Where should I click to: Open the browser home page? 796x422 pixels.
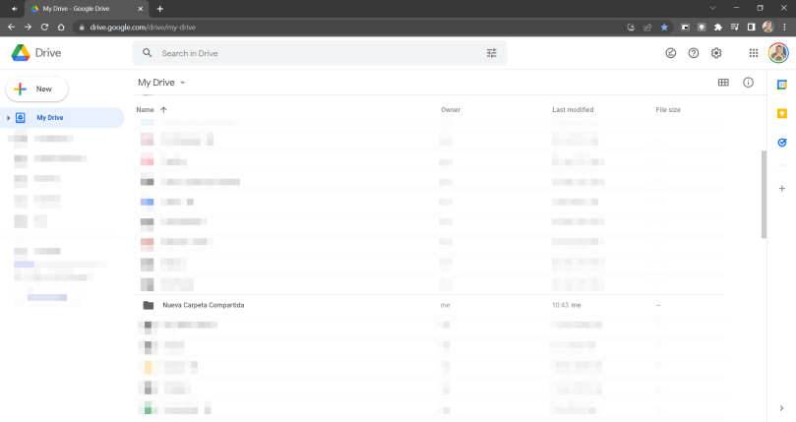[61, 27]
